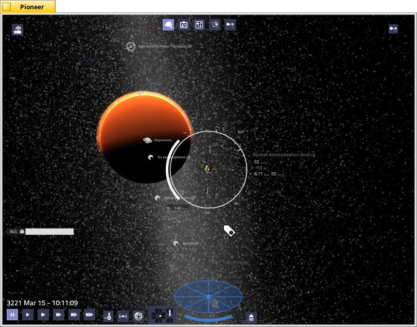Click system overview icon at far right

(x=393, y=28)
